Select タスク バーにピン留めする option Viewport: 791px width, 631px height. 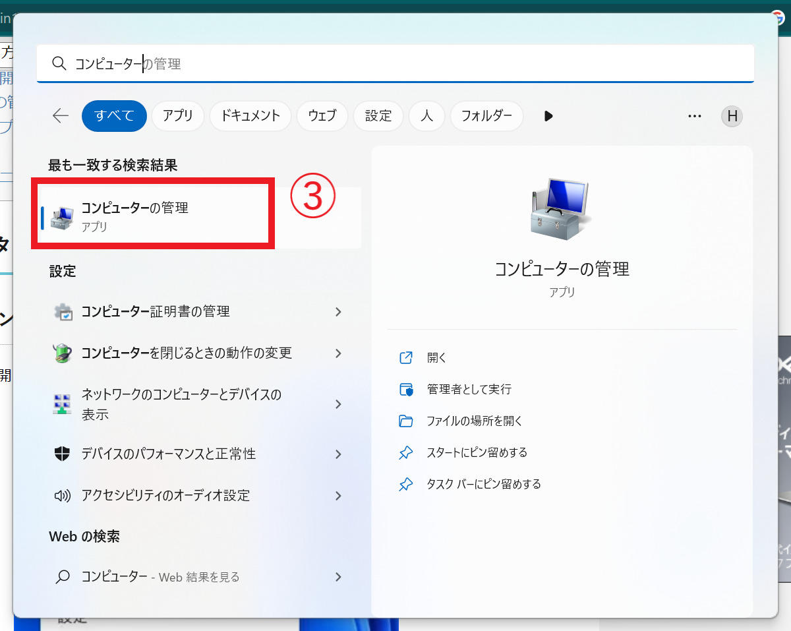[483, 484]
